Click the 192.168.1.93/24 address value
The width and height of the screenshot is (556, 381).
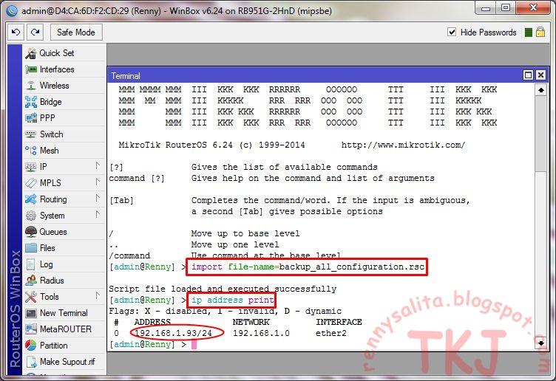click(x=173, y=333)
